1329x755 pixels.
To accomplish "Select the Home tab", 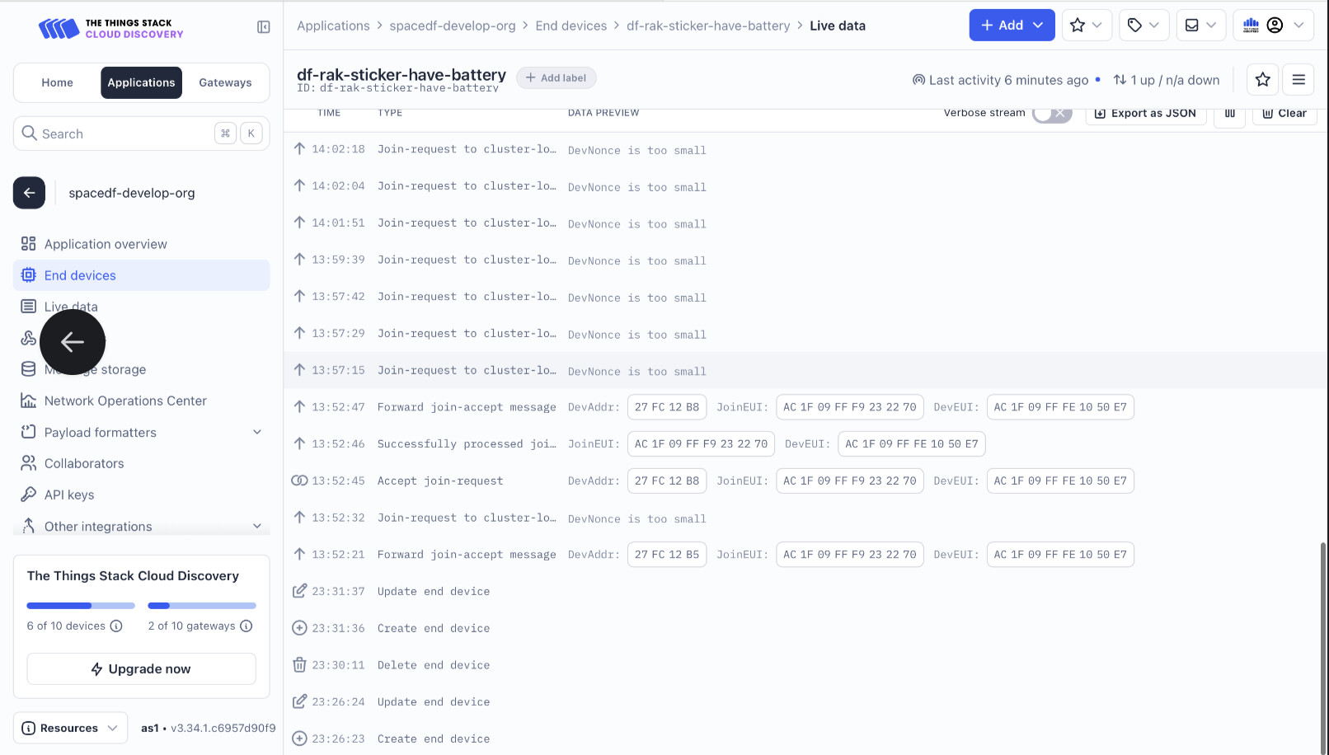I will (x=58, y=82).
